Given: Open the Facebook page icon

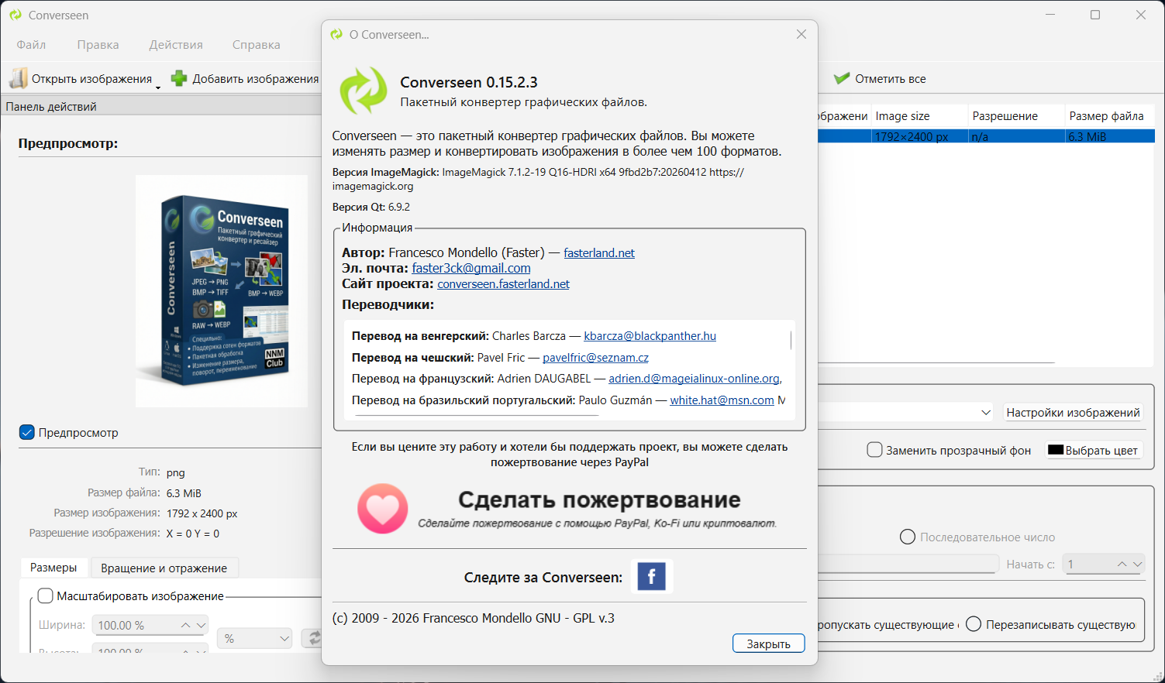Looking at the screenshot, I should [651, 576].
